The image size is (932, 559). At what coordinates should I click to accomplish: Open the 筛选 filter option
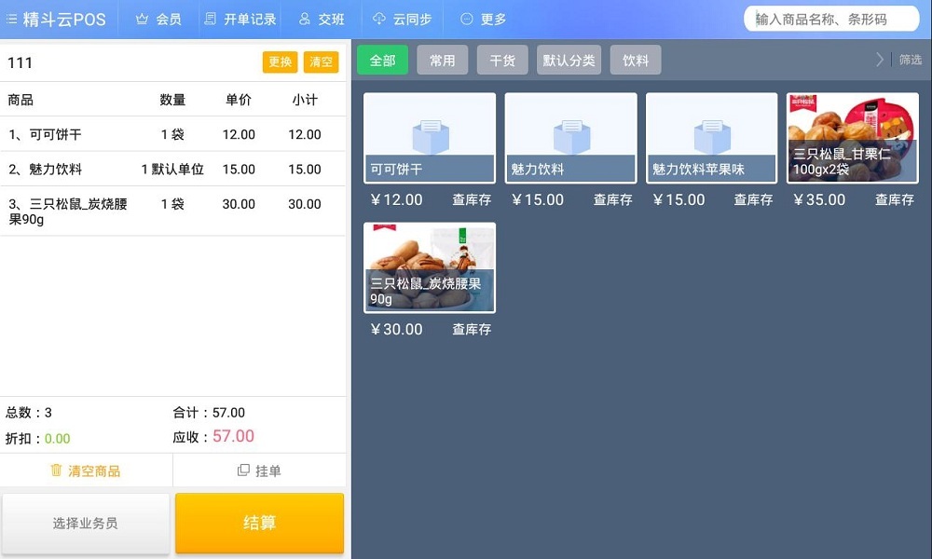[x=910, y=60]
